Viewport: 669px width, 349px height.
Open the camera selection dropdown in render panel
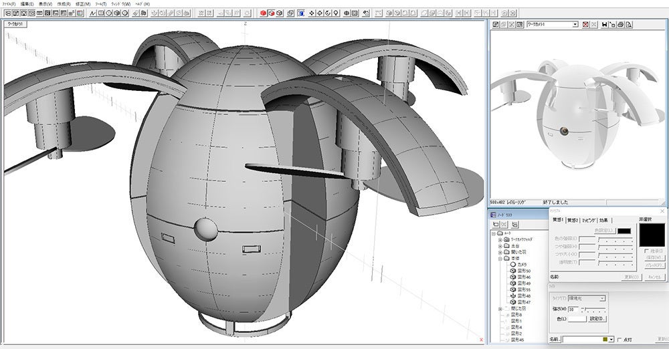point(575,25)
